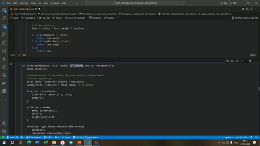This screenshot has height=146, width=260.
Task: Click Cell 45 of 69 in status bar
Action: click(x=242, y=137)
